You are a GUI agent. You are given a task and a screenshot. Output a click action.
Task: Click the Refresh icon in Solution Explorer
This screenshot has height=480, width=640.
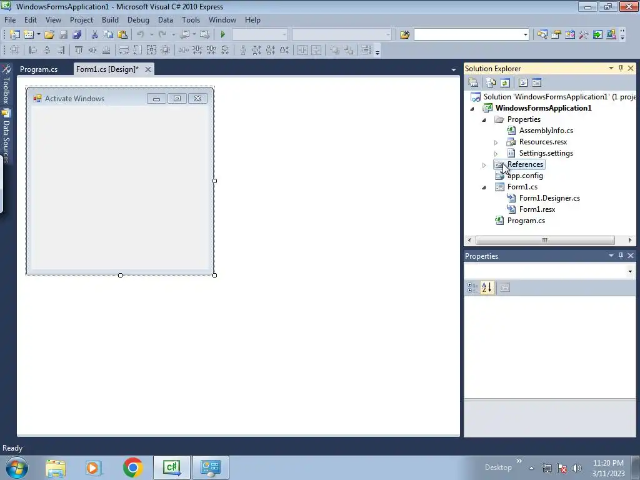click(505, 83)
